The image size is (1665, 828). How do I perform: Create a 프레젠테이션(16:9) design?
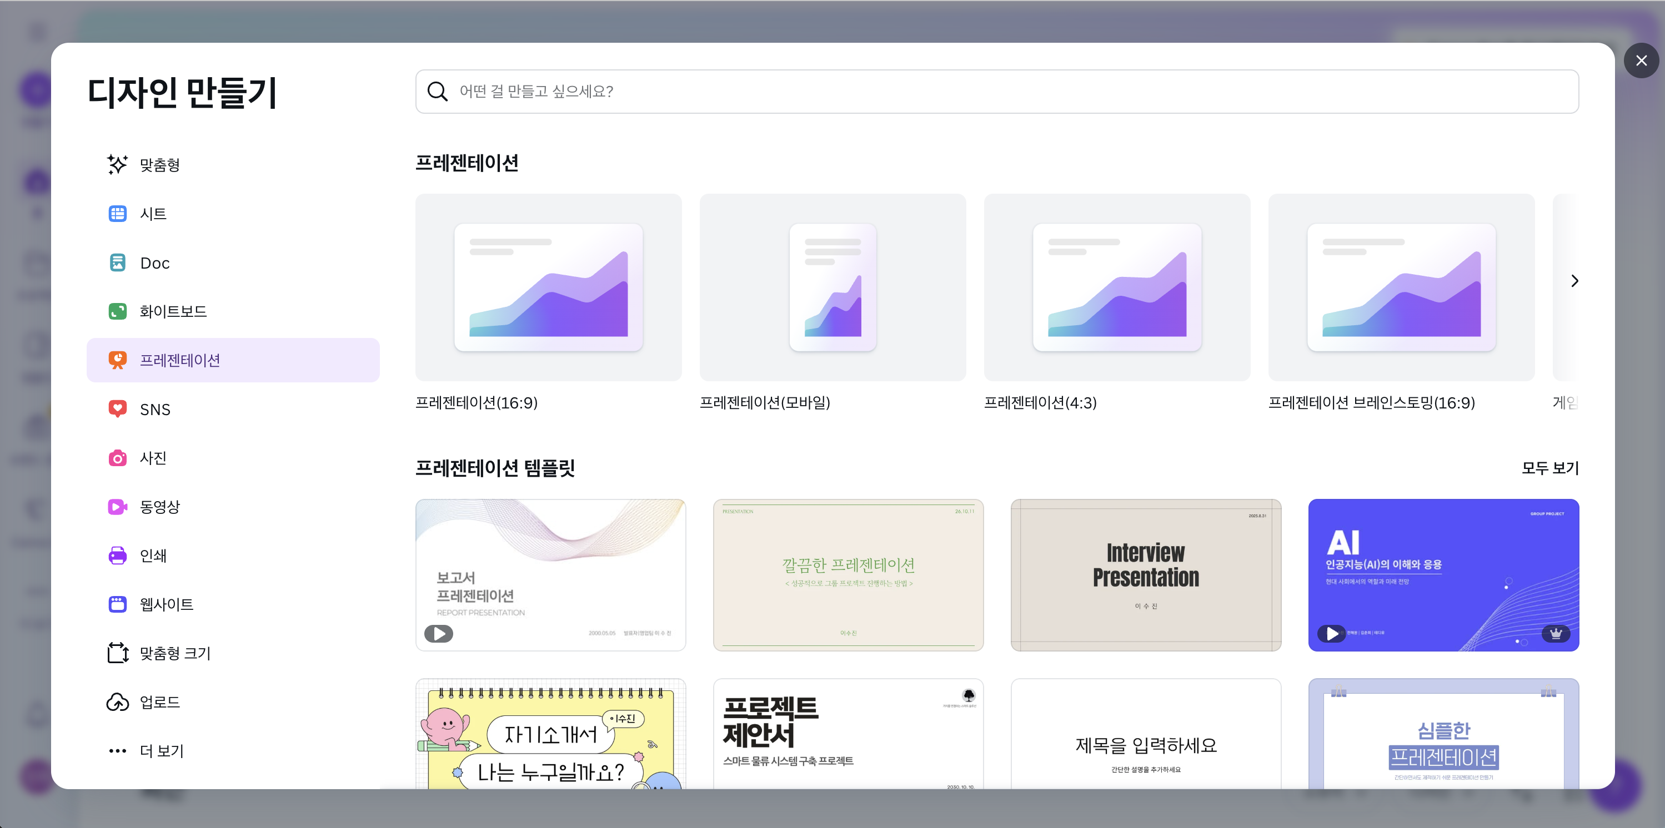pyautogui.click(x=548, y=287)
